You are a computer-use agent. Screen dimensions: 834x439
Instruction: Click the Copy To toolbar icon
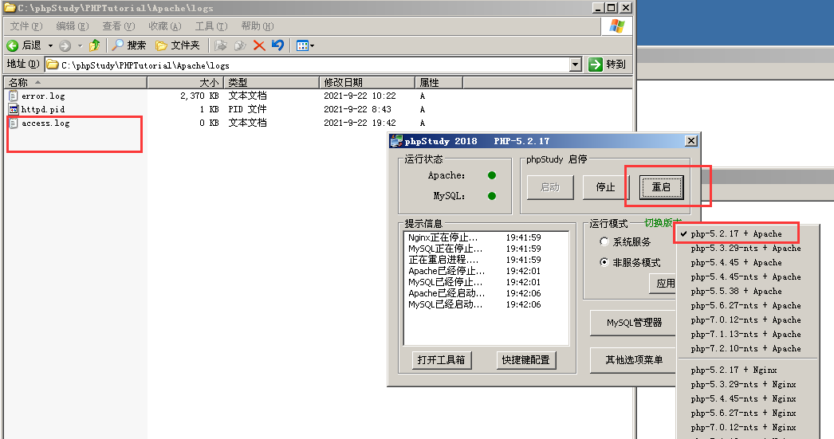point(240,45)
